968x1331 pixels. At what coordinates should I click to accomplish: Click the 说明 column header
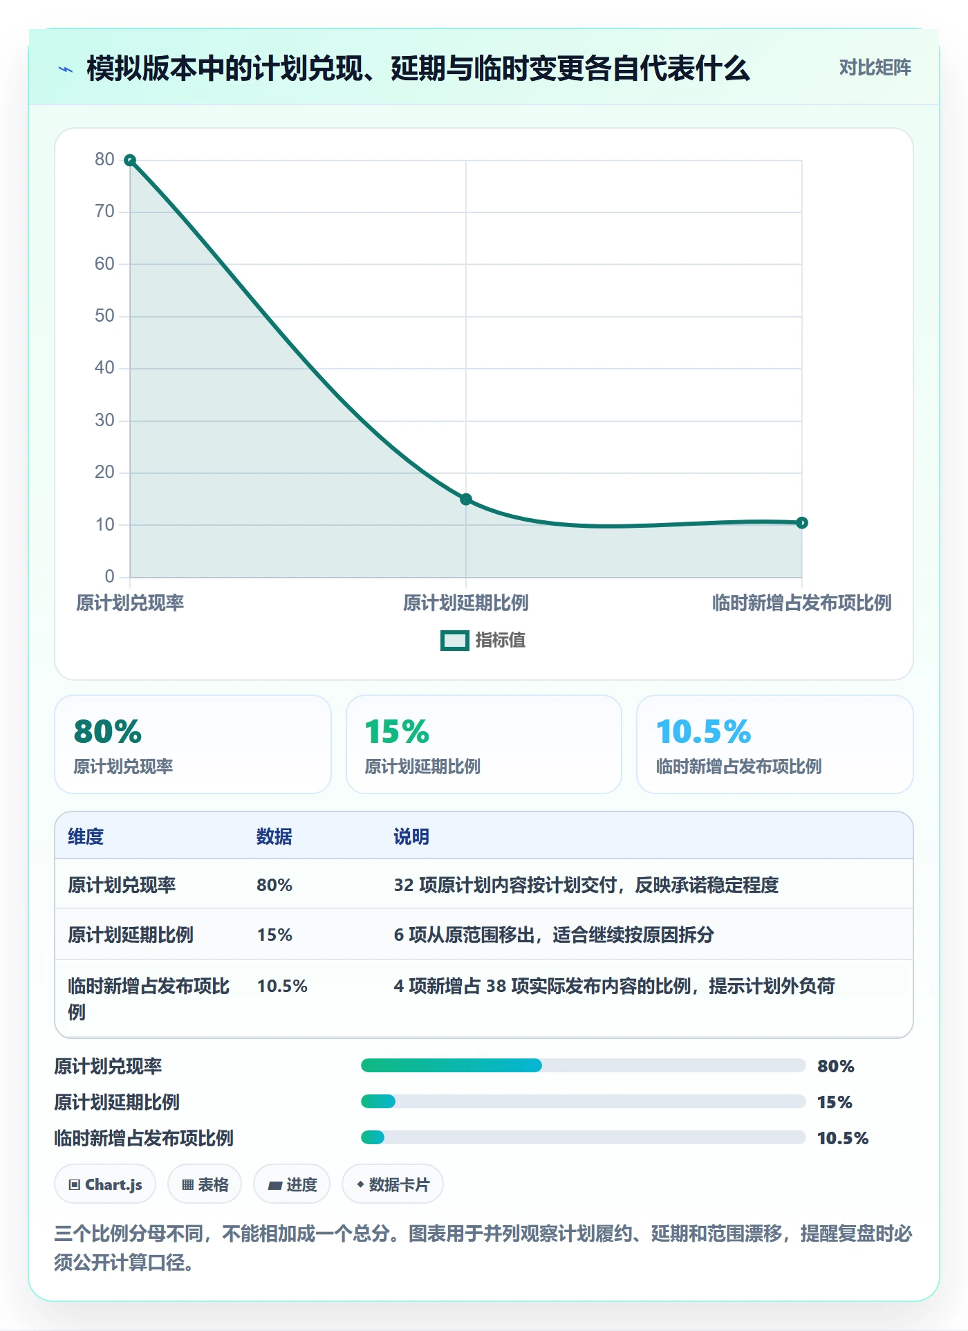(411, 836)
